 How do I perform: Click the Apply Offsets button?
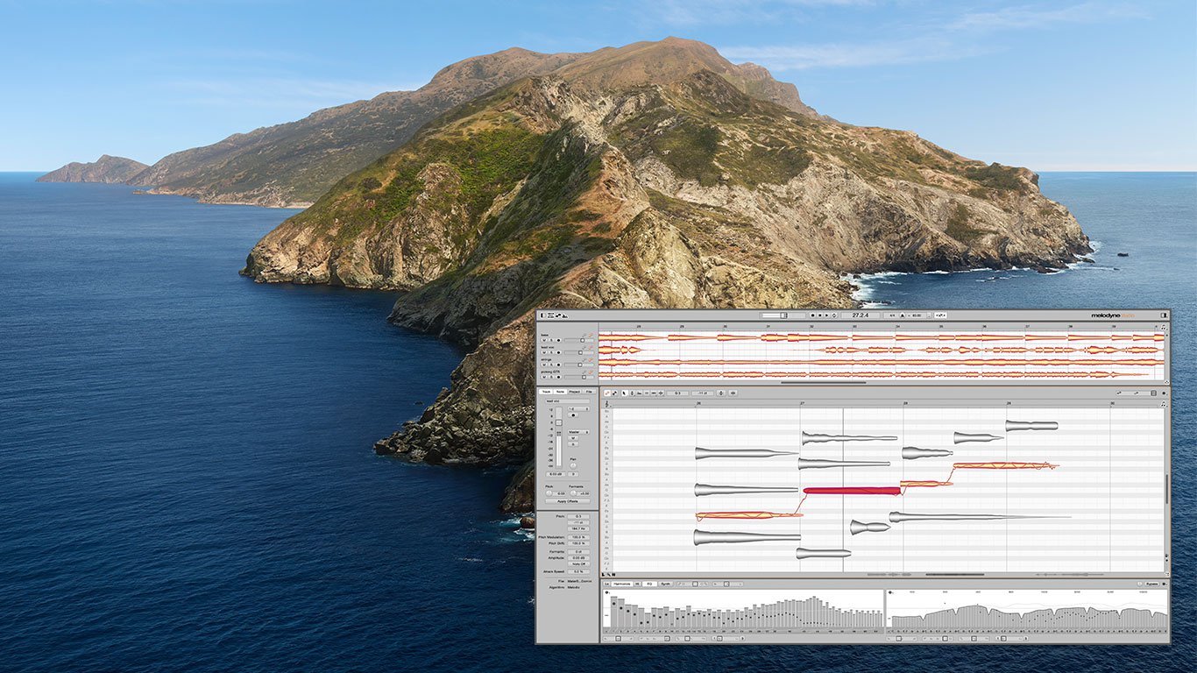coord(567,501)
